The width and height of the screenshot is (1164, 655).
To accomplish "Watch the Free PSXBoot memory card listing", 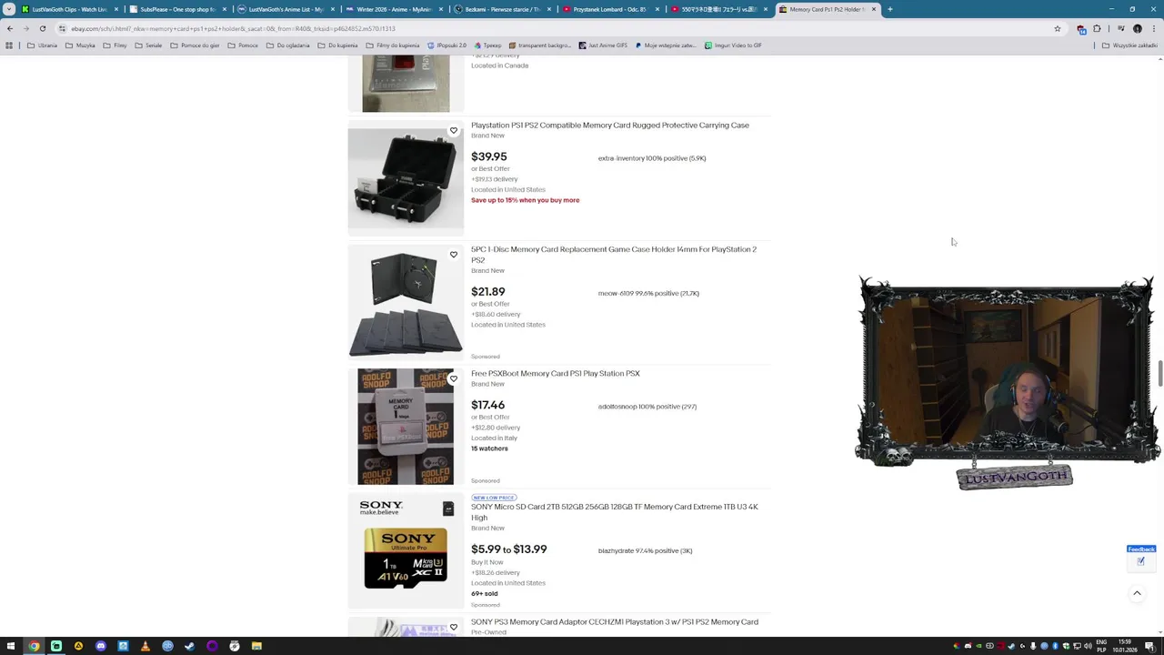I will (x=454, y=379).
